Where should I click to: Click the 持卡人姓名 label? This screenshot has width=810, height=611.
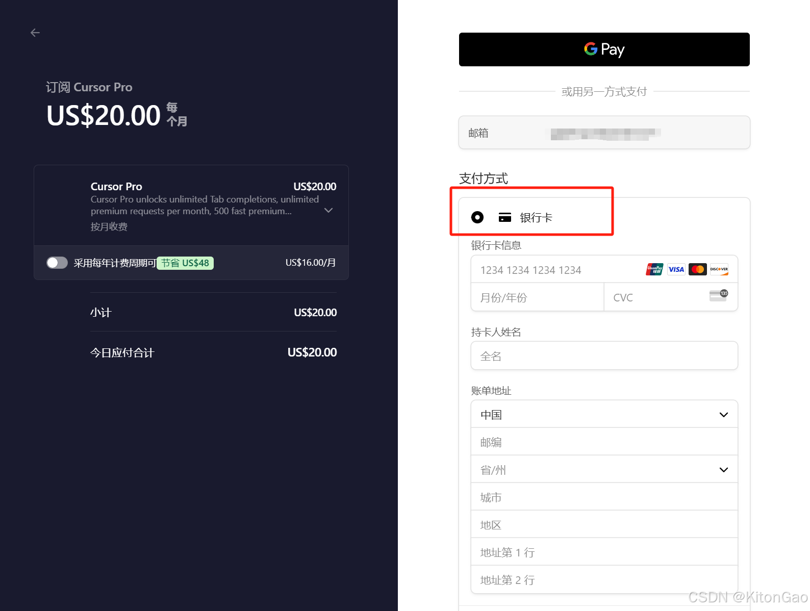(x=496, y=332)
